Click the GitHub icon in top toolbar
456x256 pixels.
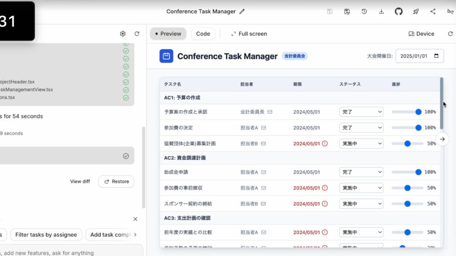click(x=399, y=12)
